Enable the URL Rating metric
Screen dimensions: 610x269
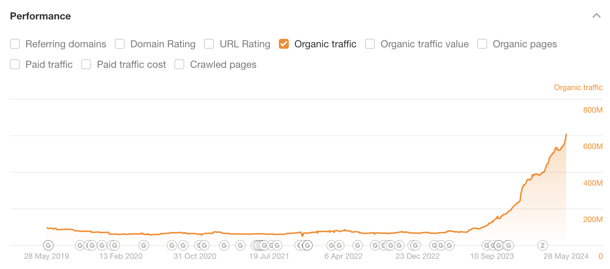pyautogui.click(x=209, y=44)
